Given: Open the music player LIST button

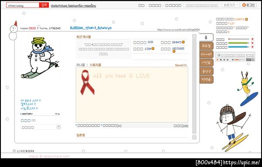Looking at the screenshot, I should (249, 60).
